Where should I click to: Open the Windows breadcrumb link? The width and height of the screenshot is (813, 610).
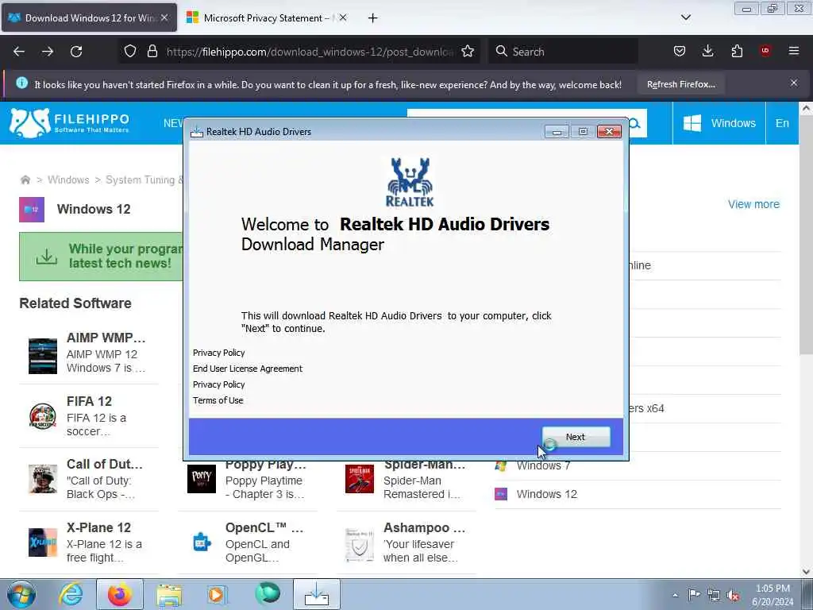pos(68,180)
